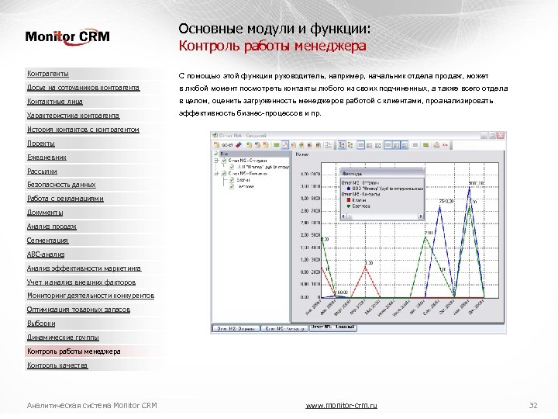Open the Ежедневник link
The image size is (558, 419).
46,157
